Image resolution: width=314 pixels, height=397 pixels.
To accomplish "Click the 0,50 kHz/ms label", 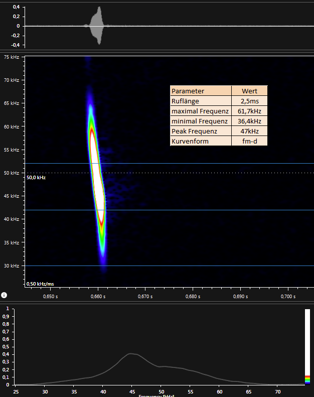I will (x=40, y=284).
